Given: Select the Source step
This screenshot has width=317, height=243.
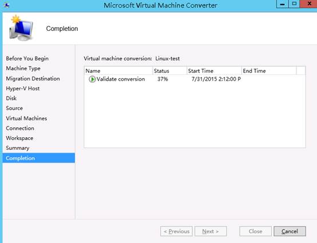Looking at the screenshot, I should pos(14,108).
